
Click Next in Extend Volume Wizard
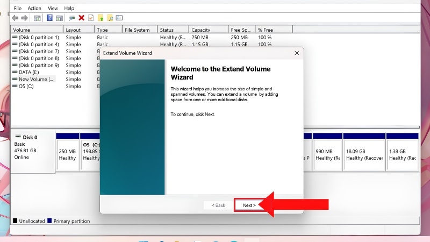249,205
